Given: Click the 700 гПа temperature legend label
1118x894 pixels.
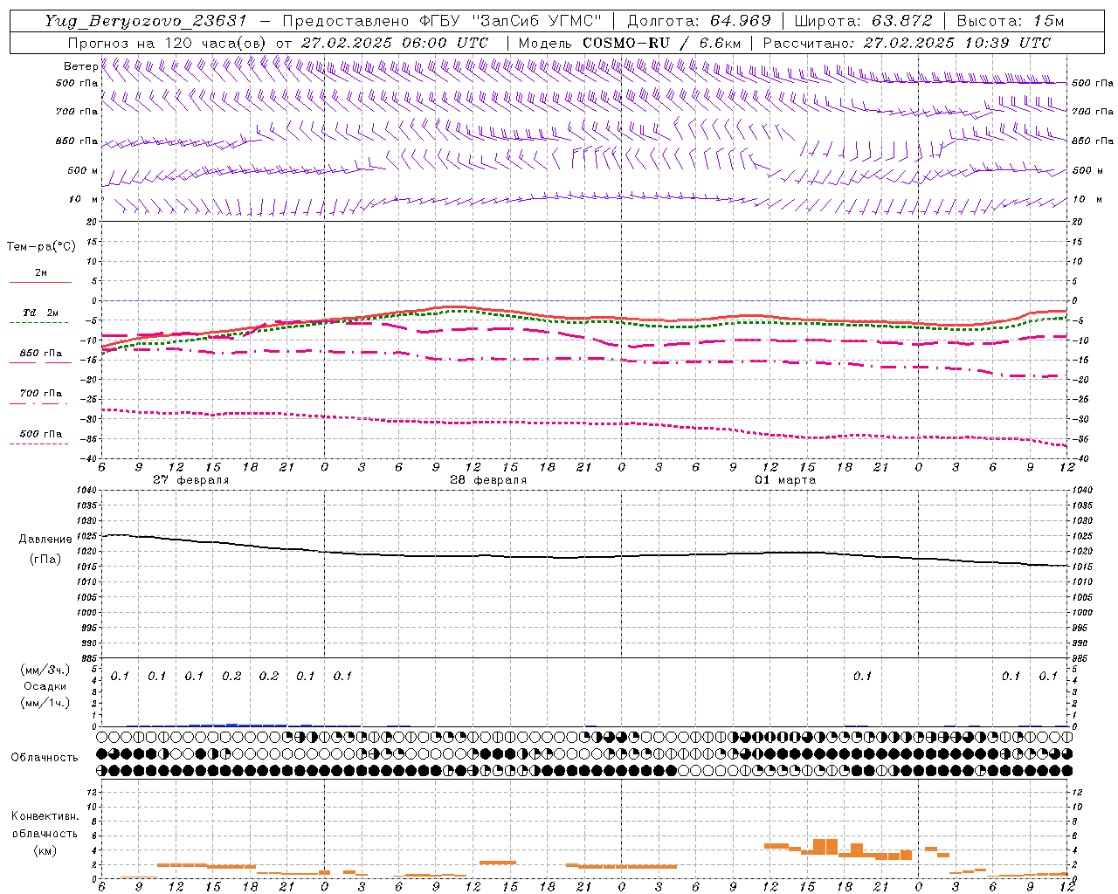Looking at the screenshot, I should pos(41,394).
